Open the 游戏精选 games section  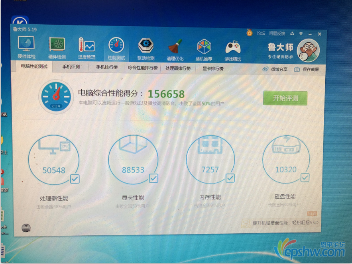233,51
